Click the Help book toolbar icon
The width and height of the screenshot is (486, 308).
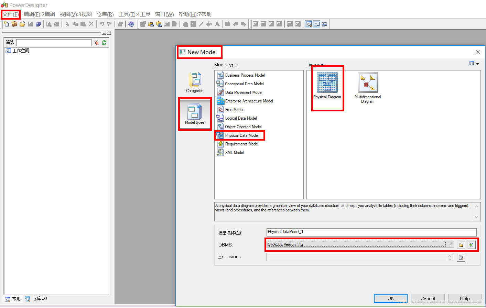pos(131,24)
